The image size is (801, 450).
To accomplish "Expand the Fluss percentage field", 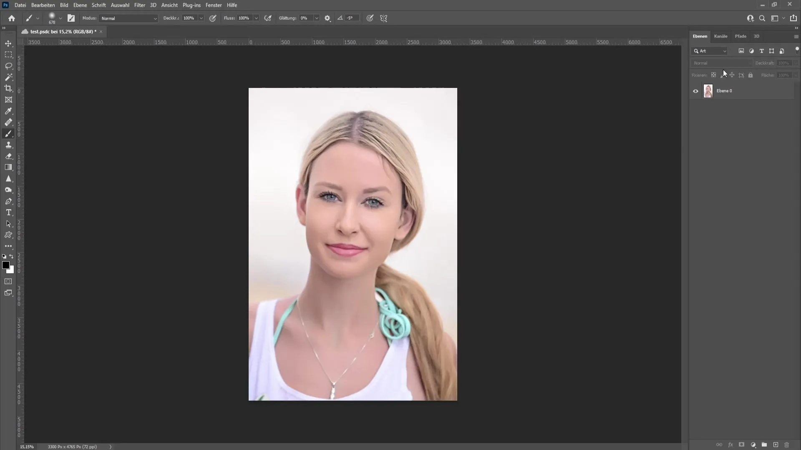I will tap(256, 18).
